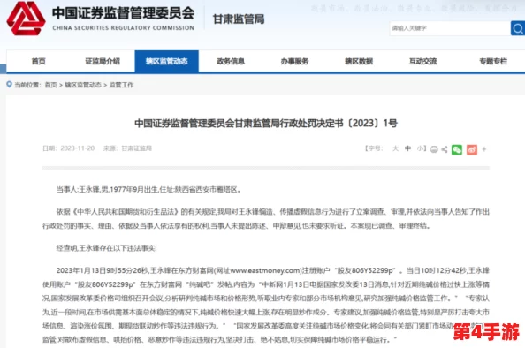This screenshot has width=525, height=348.
Task: Share via the Weibo red icon
Action: 472,149
